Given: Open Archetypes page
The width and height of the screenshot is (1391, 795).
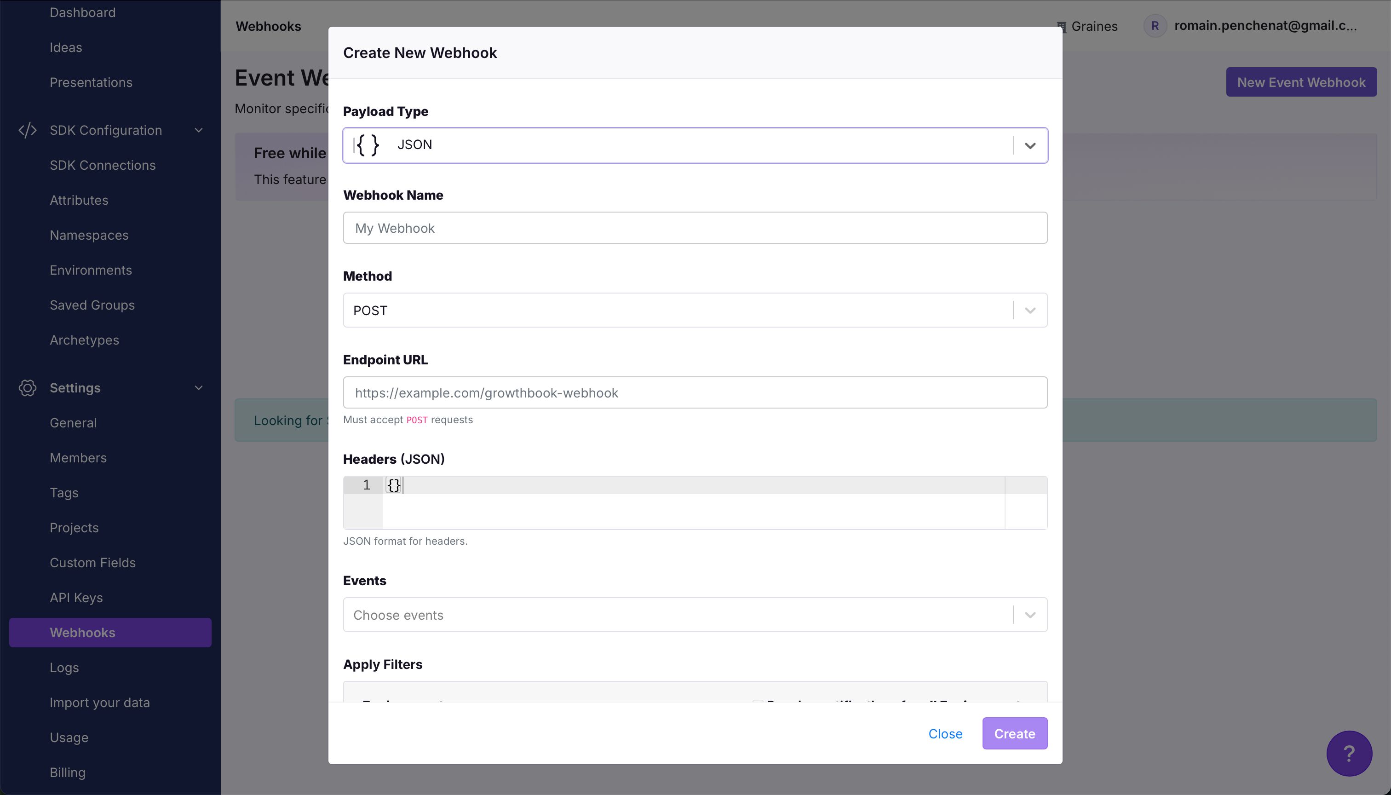Looking at the screenshot, I should 85,340.
